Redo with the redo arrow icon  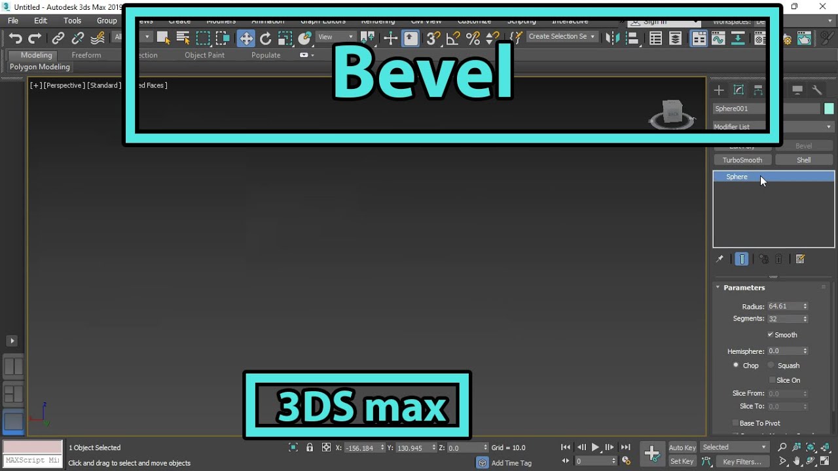click(35, 39)
